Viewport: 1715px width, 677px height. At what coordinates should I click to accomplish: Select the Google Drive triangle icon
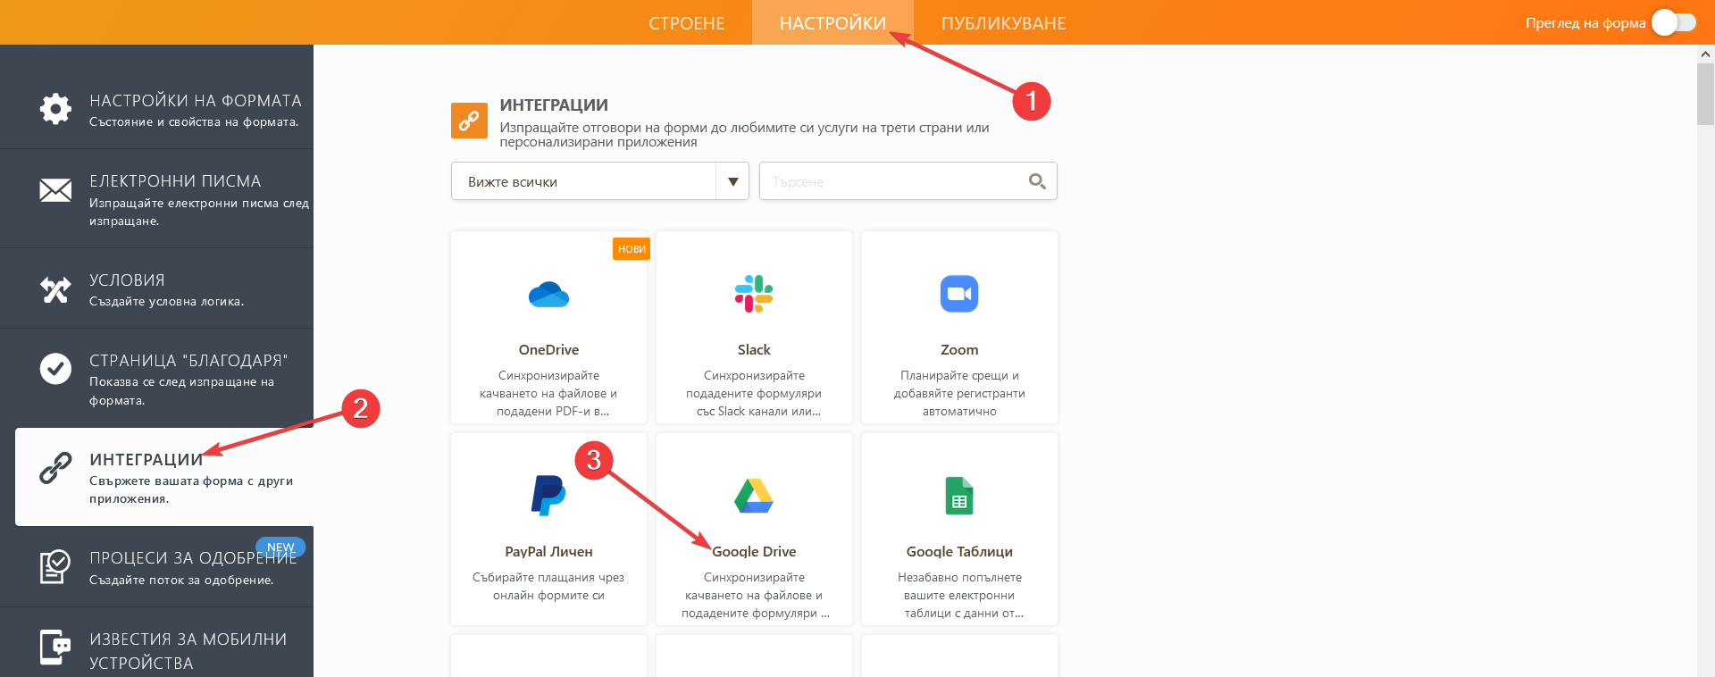[754, 496]
